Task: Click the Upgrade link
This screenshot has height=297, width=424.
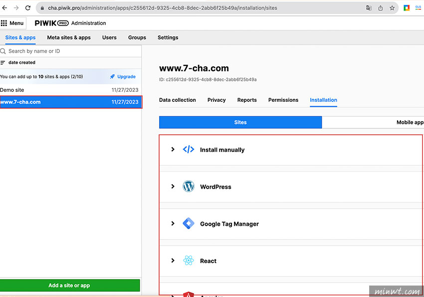Action: tap(123, 77)
